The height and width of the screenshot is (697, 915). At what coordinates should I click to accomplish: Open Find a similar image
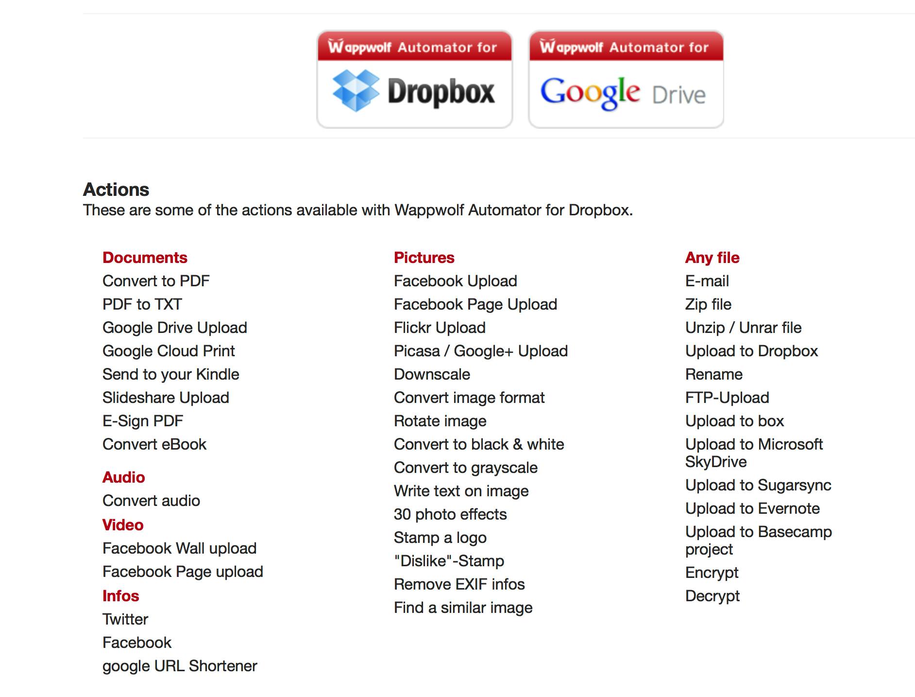[463, 608]
